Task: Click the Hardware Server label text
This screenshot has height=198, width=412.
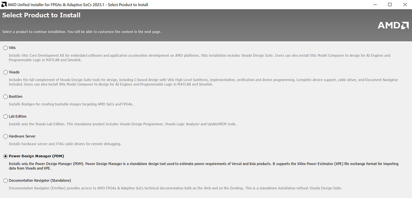Action: [x=22, y=136]
